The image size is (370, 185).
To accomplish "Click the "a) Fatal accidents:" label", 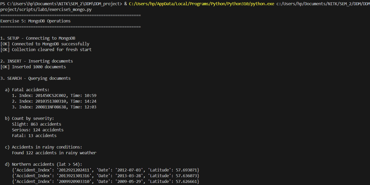I will click(x=27, y=90).
